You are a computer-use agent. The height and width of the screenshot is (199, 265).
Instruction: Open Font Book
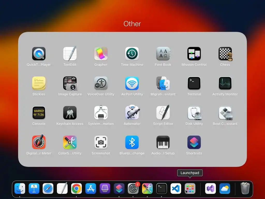pyautogui.click(x=163, y=54)
